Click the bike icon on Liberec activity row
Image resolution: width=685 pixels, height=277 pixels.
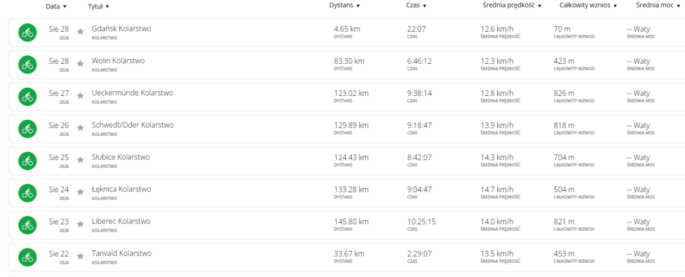[x=27, y=226]
